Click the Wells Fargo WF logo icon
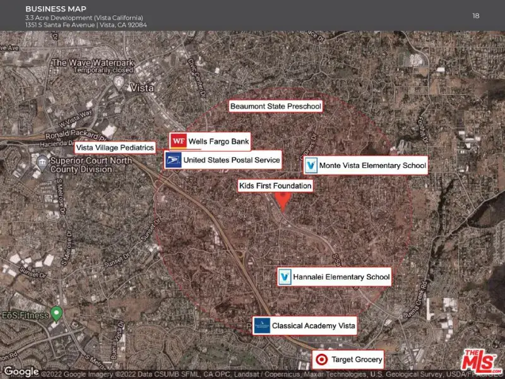 point(179,140)
